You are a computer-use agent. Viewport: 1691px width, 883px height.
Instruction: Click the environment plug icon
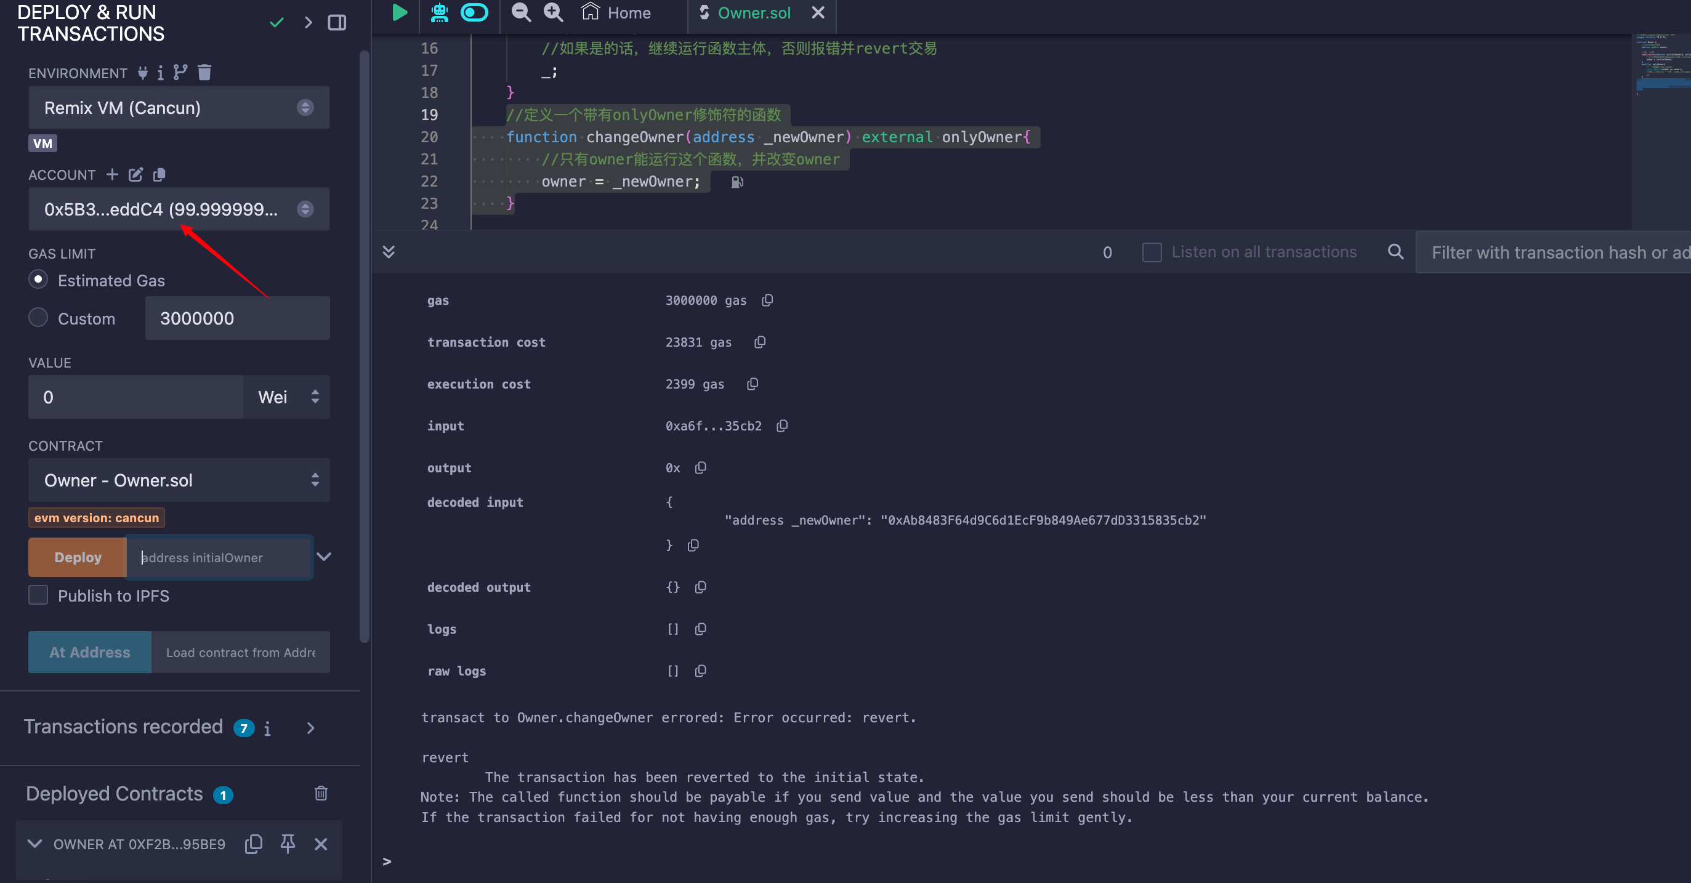pyautogui.click(x=142, y=72)
